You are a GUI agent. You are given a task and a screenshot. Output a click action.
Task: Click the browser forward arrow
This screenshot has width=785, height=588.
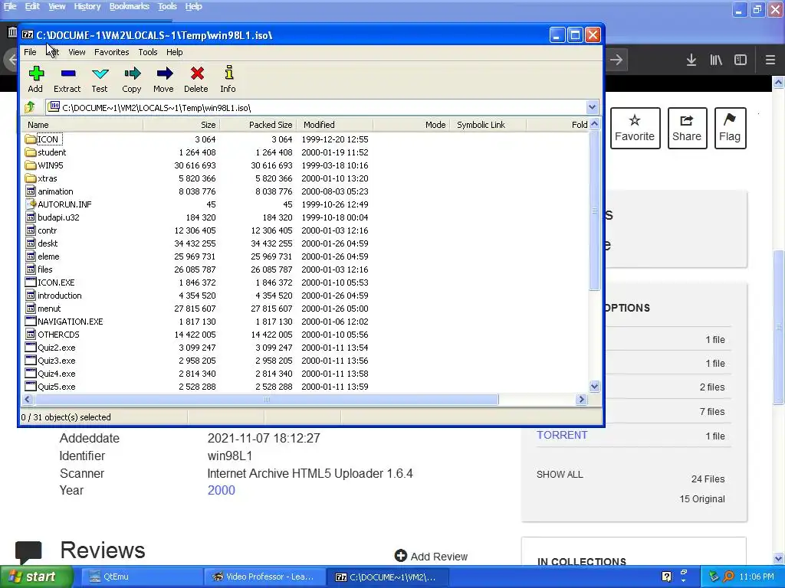tap(616, 60)
